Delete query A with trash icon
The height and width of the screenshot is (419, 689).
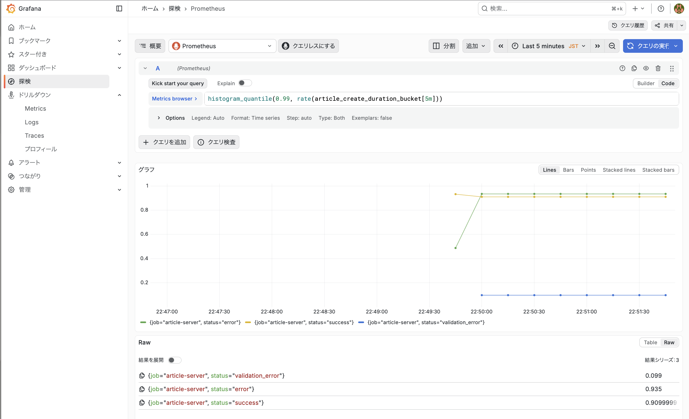click(x=658, y=68)
